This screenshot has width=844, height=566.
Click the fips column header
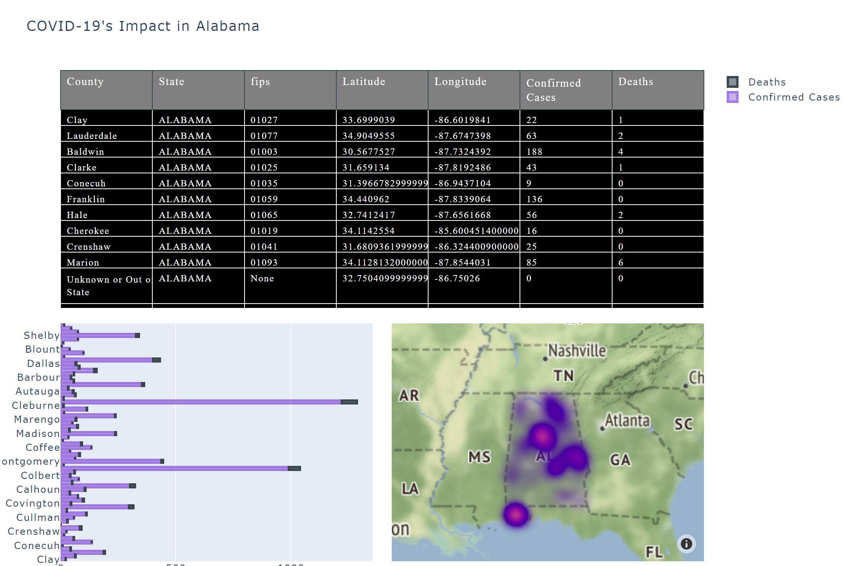tap(290, 90)
